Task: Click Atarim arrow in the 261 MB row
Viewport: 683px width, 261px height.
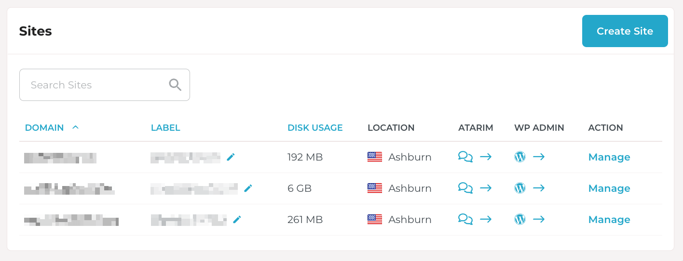Action: click(486, 219)
